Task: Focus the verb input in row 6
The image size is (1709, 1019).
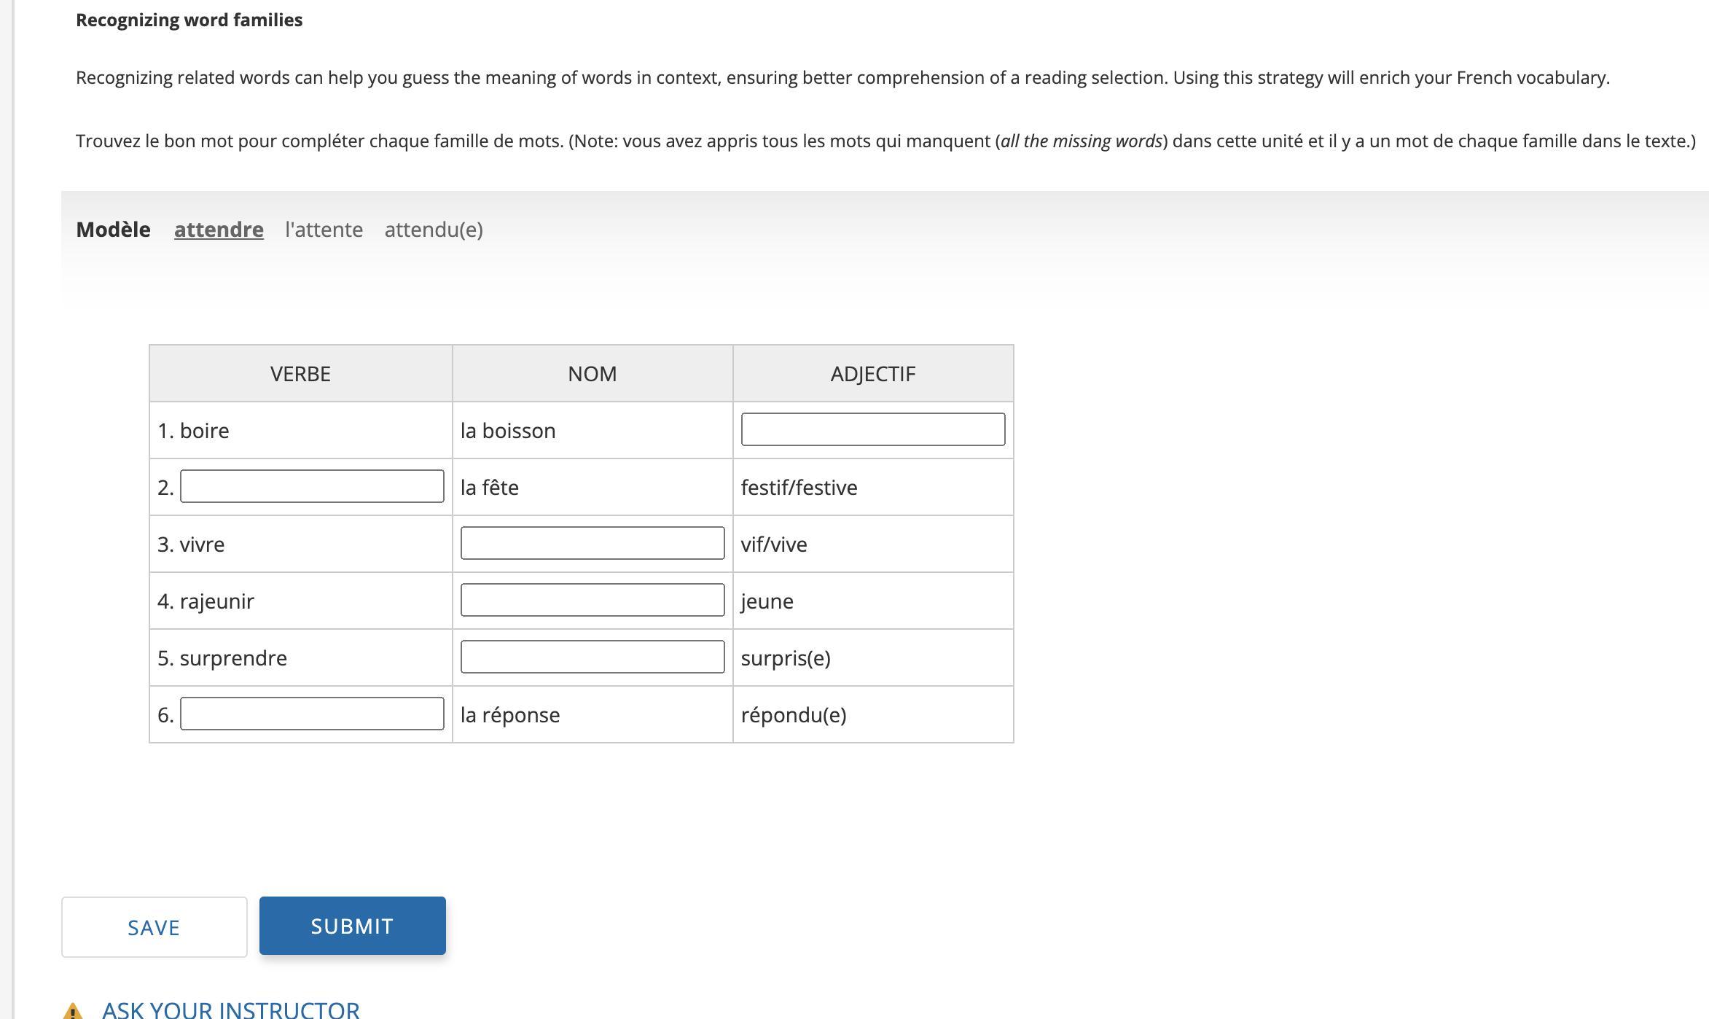Action: (312, 714)
